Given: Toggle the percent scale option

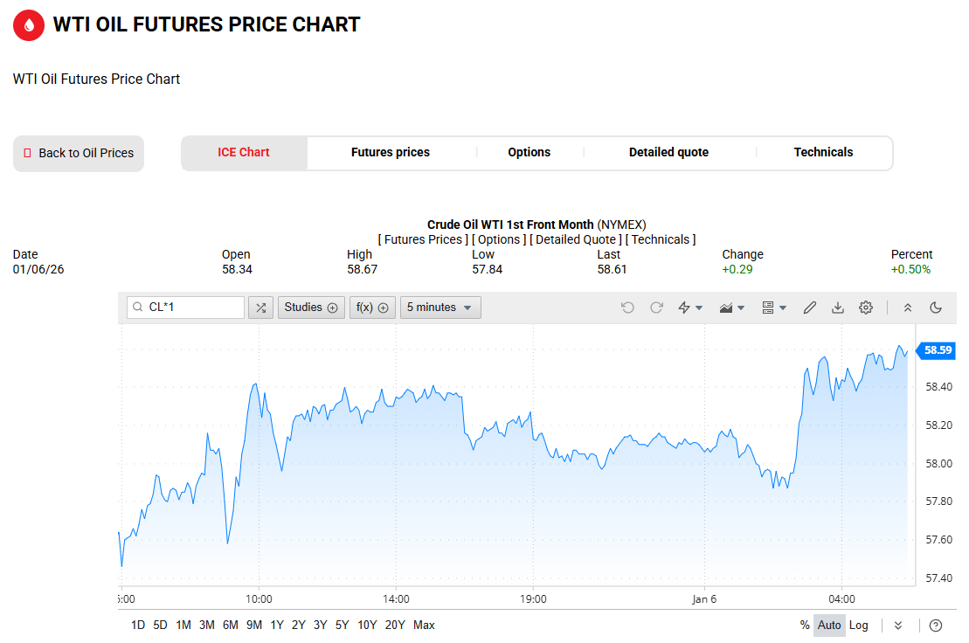Looking at the screenshot, I should point(805,626).
